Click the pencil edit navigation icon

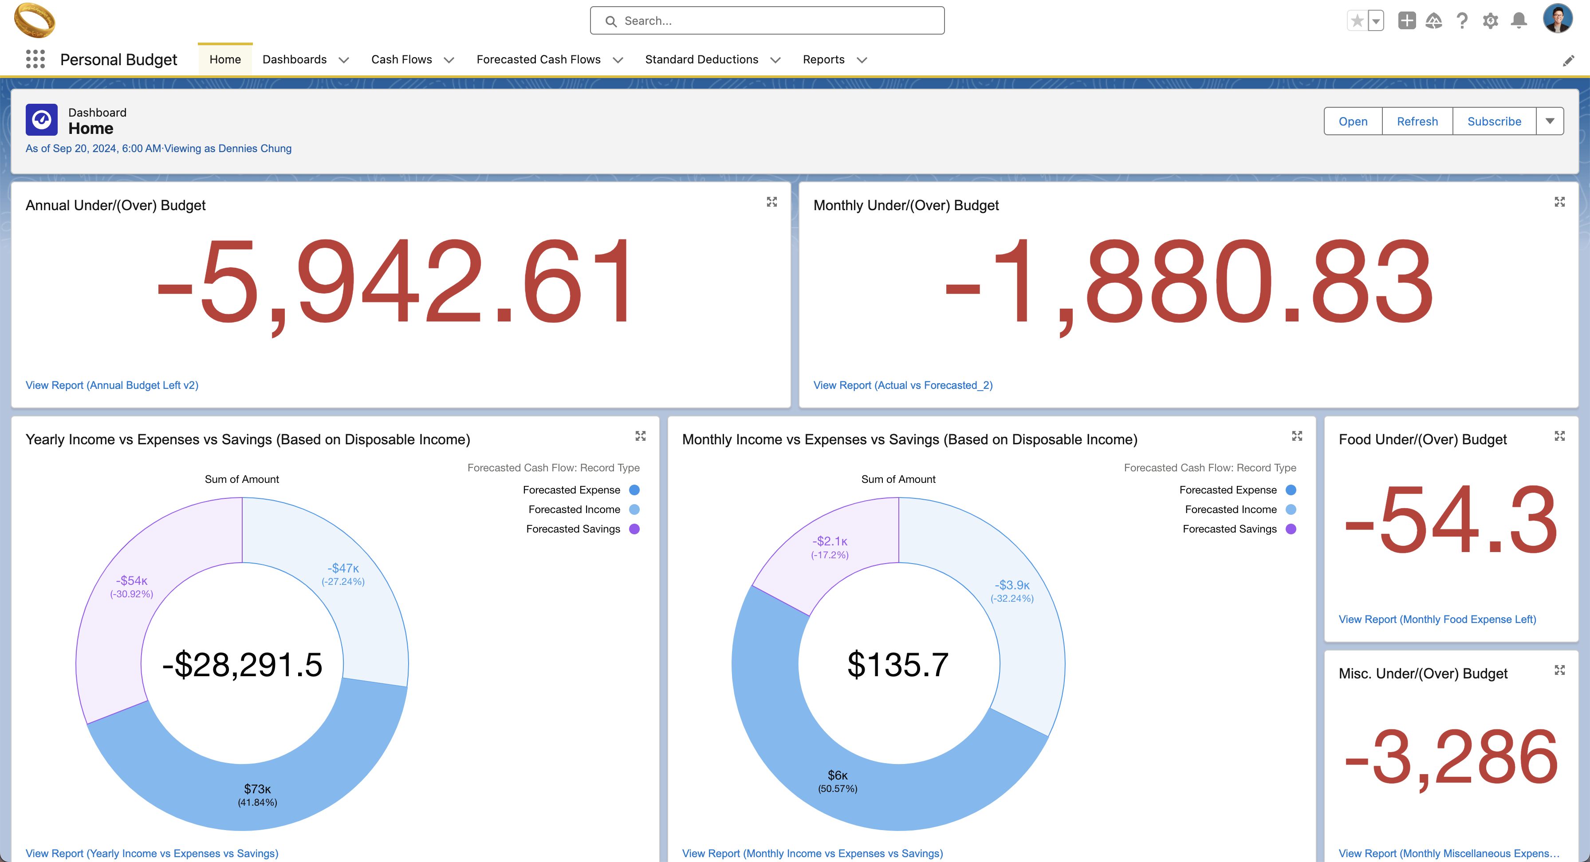[1568, 60]
